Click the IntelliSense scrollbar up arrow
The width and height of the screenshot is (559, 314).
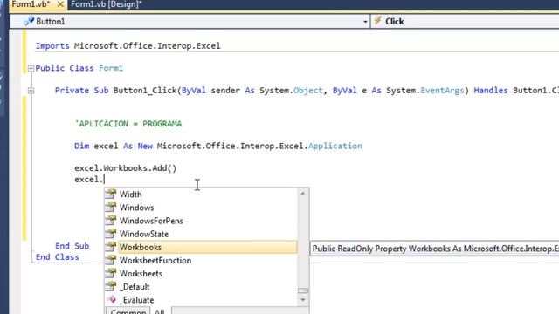303,194
